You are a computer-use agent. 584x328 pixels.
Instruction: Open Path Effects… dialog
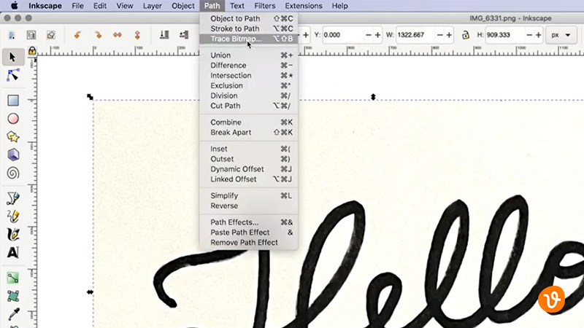(x=248, y=222)
